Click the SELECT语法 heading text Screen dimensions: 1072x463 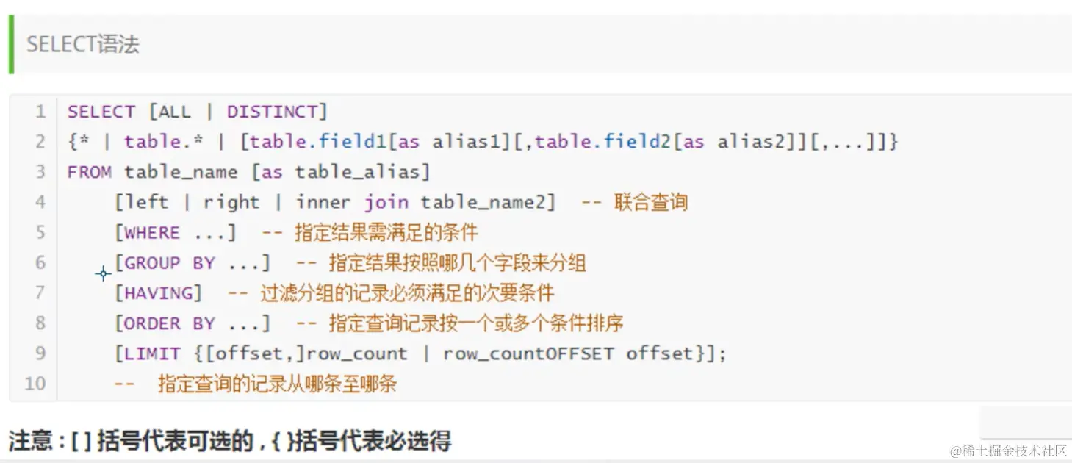(x=83, y=44)
